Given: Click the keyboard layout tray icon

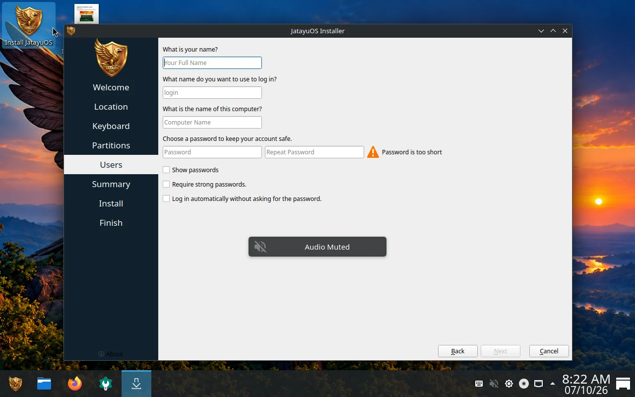Looking at the screenshot, I should point(479,384).
